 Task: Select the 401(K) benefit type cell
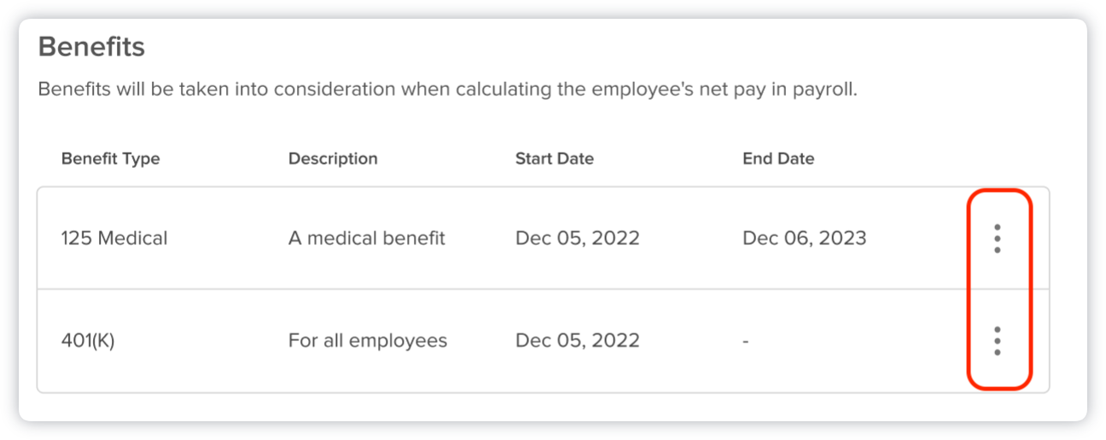(x=88, y=341)
